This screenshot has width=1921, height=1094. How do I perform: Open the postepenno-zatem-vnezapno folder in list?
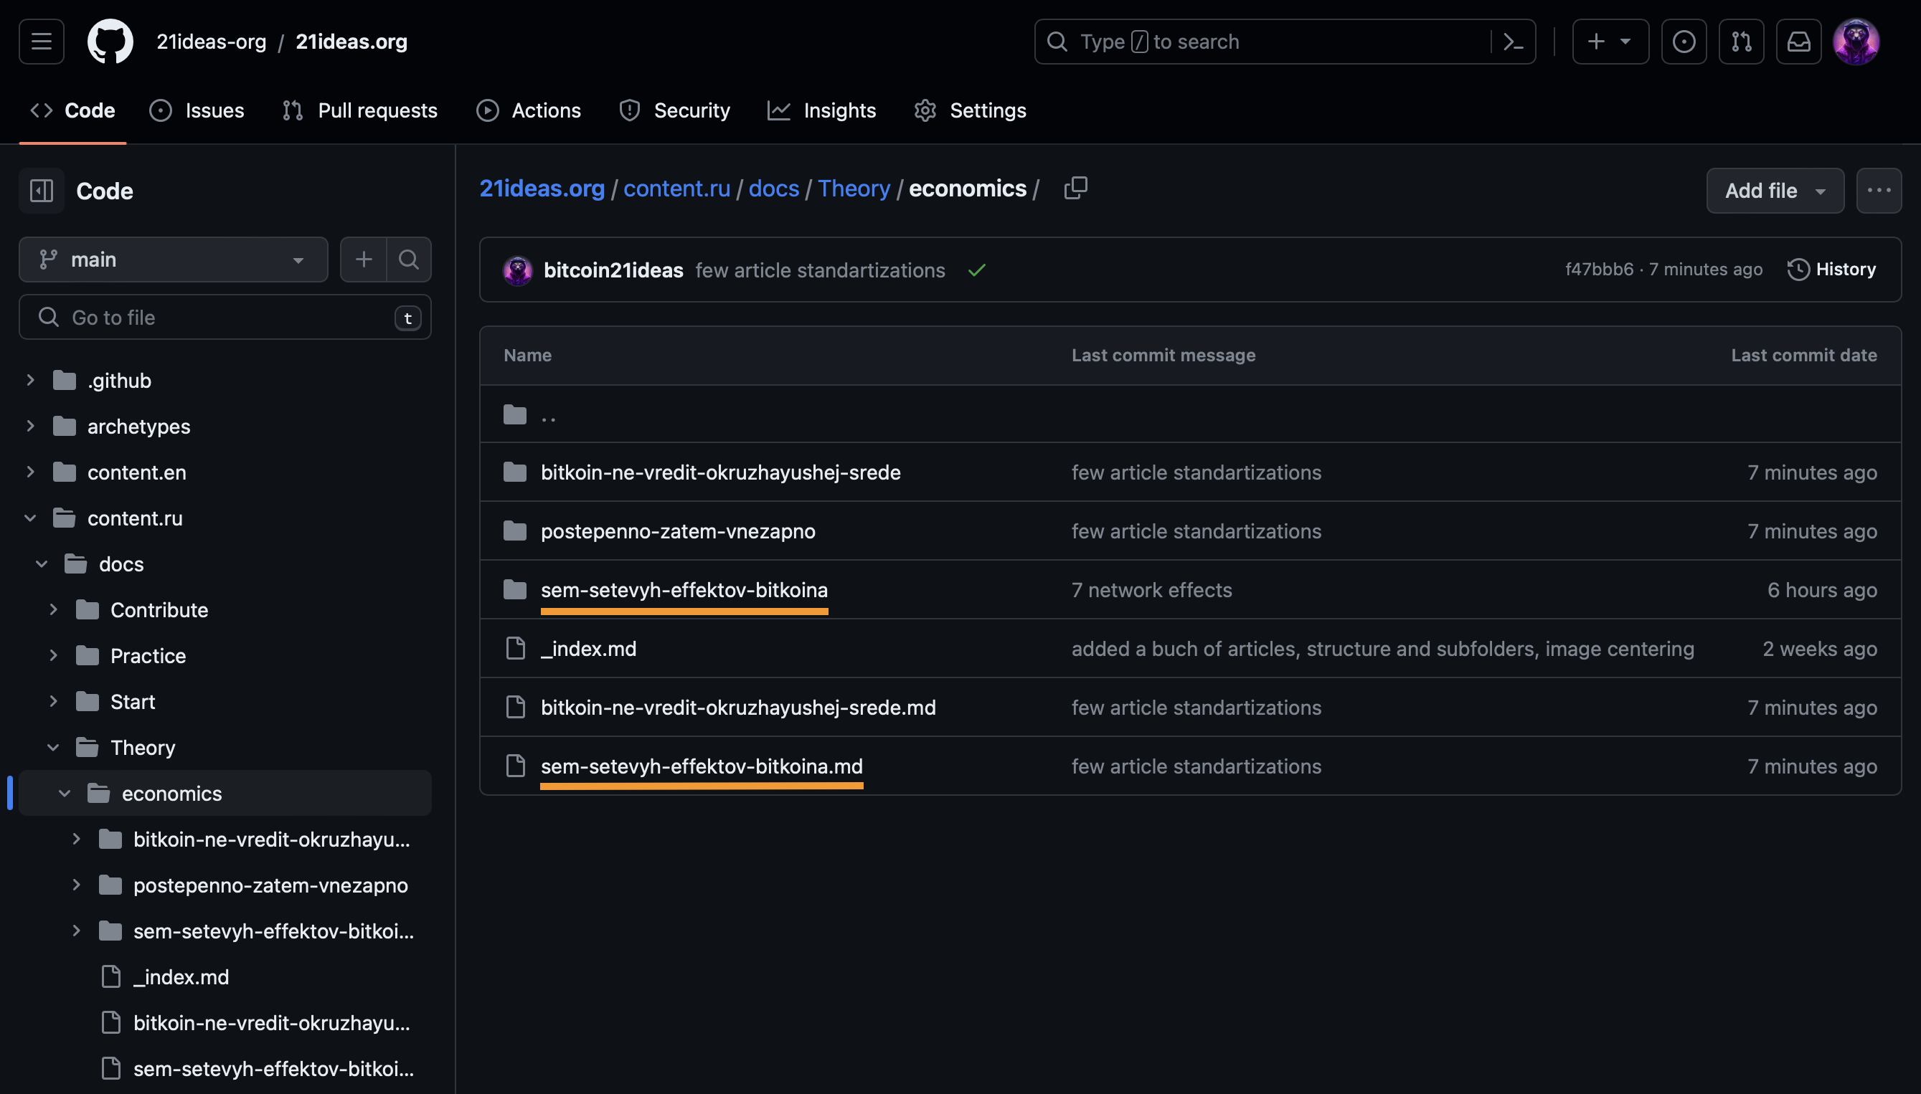click(x=677, y=531)
